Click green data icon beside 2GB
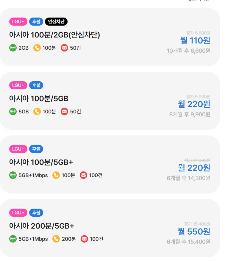 (13, 48)
